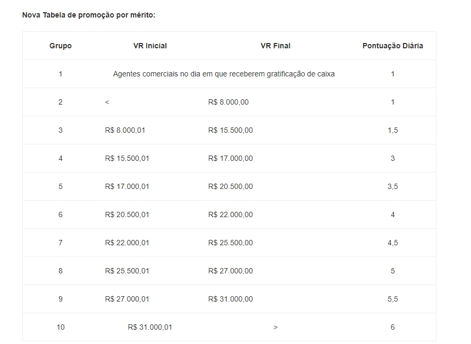Click the 'Nova Tabela de promoção por mérito' heading
The width and height of the screenshot is (471, 344).
[x=89, y=15]
